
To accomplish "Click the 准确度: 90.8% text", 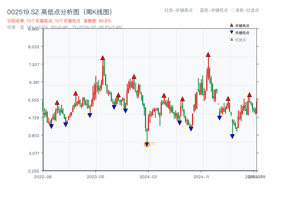I will point(97,21).
